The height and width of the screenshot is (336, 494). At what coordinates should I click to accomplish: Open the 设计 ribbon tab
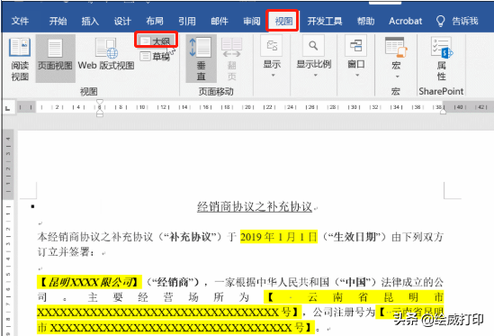pos(122,21)
